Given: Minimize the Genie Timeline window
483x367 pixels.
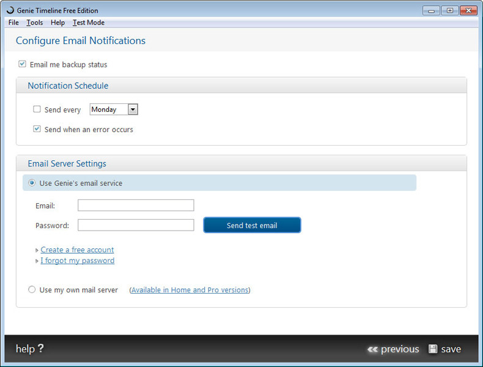Looking at the screenshot, I should pos(431,11).
